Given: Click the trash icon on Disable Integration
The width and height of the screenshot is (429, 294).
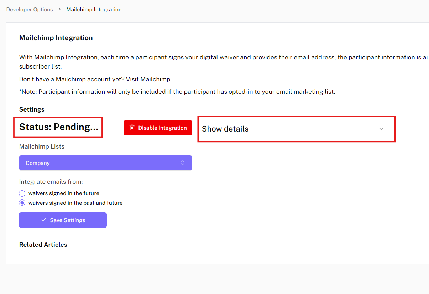Looking at the screenshot, I should 132,128.
